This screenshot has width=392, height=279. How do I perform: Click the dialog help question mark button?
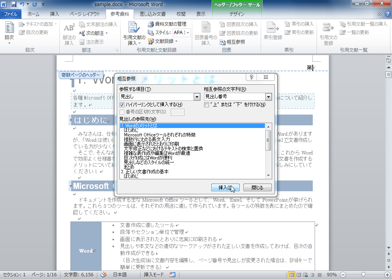251,77
